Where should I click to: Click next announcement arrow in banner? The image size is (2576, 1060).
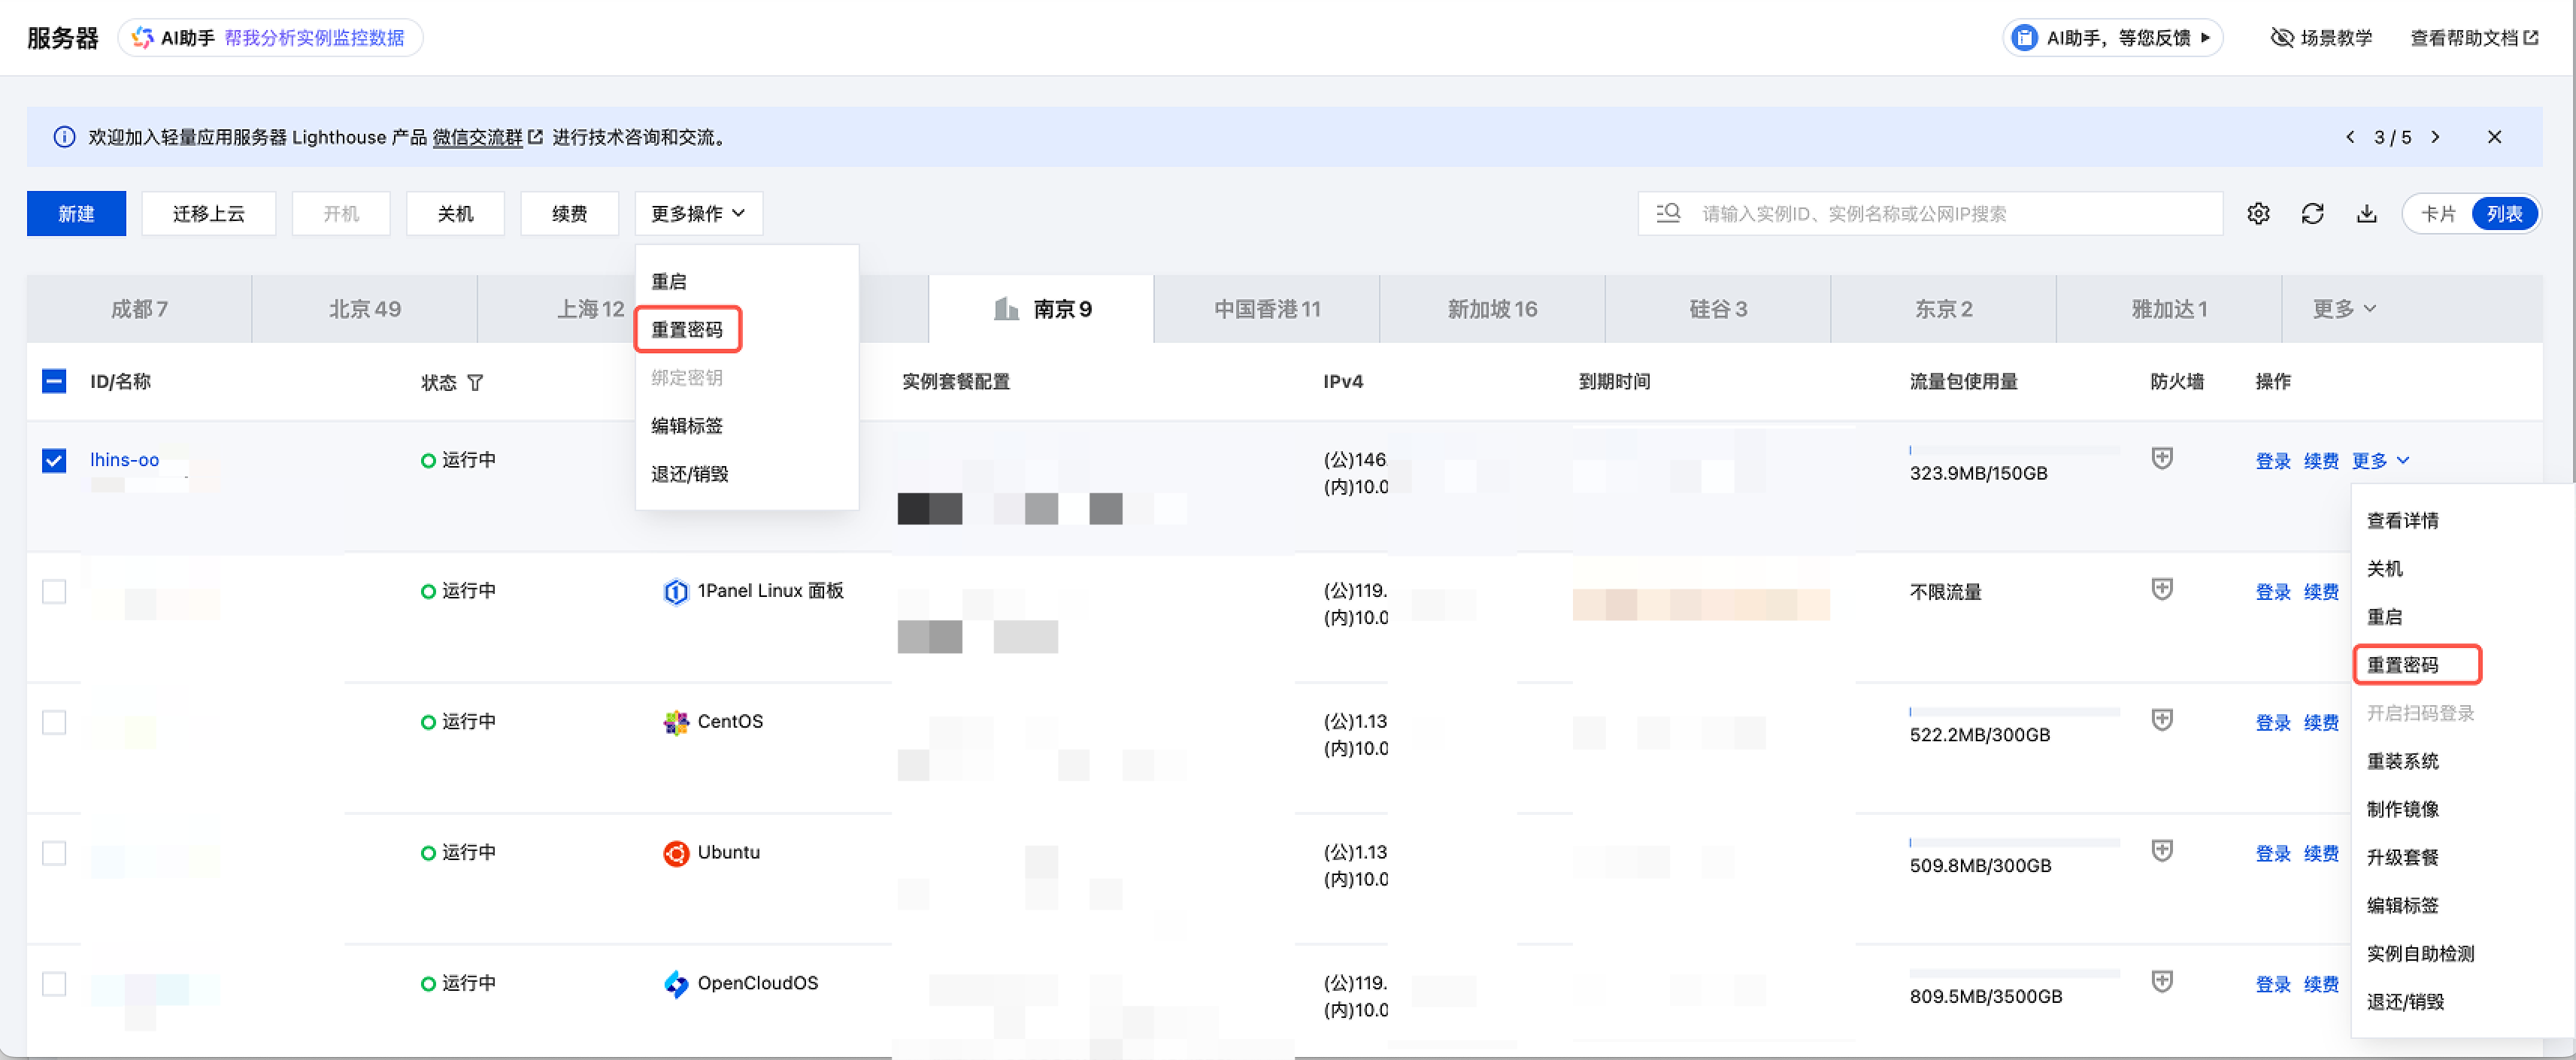(2436, 137)
